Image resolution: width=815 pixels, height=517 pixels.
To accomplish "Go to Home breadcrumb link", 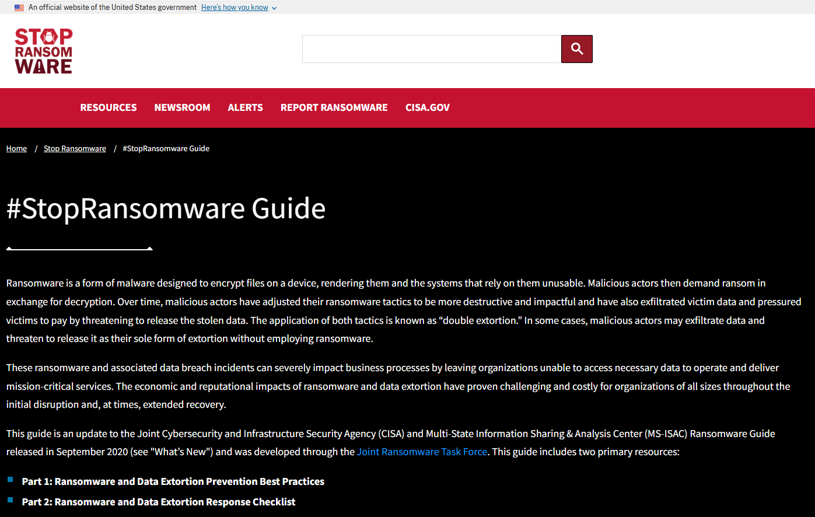I will pyautogui.click(x=16, y=149).
